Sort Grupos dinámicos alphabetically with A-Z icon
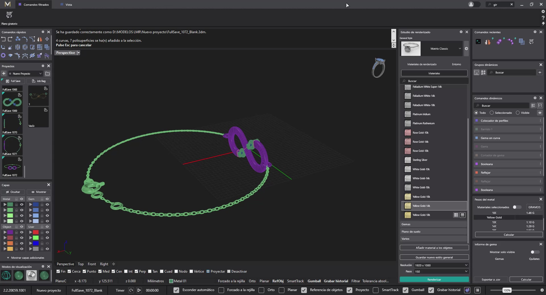 click(x=483, y=73)
